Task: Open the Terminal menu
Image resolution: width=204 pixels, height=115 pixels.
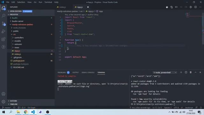Action: (x=48, y=2)
